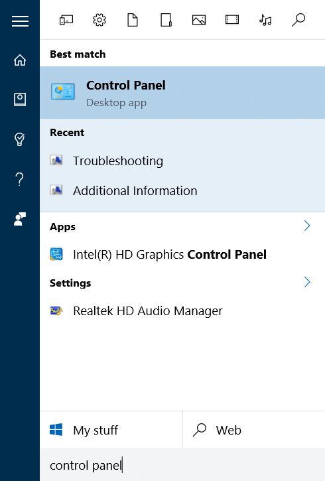Click the search box containing control panel
Image resolution: width=325 pixels, height=481 pixels.
(182, 465)
